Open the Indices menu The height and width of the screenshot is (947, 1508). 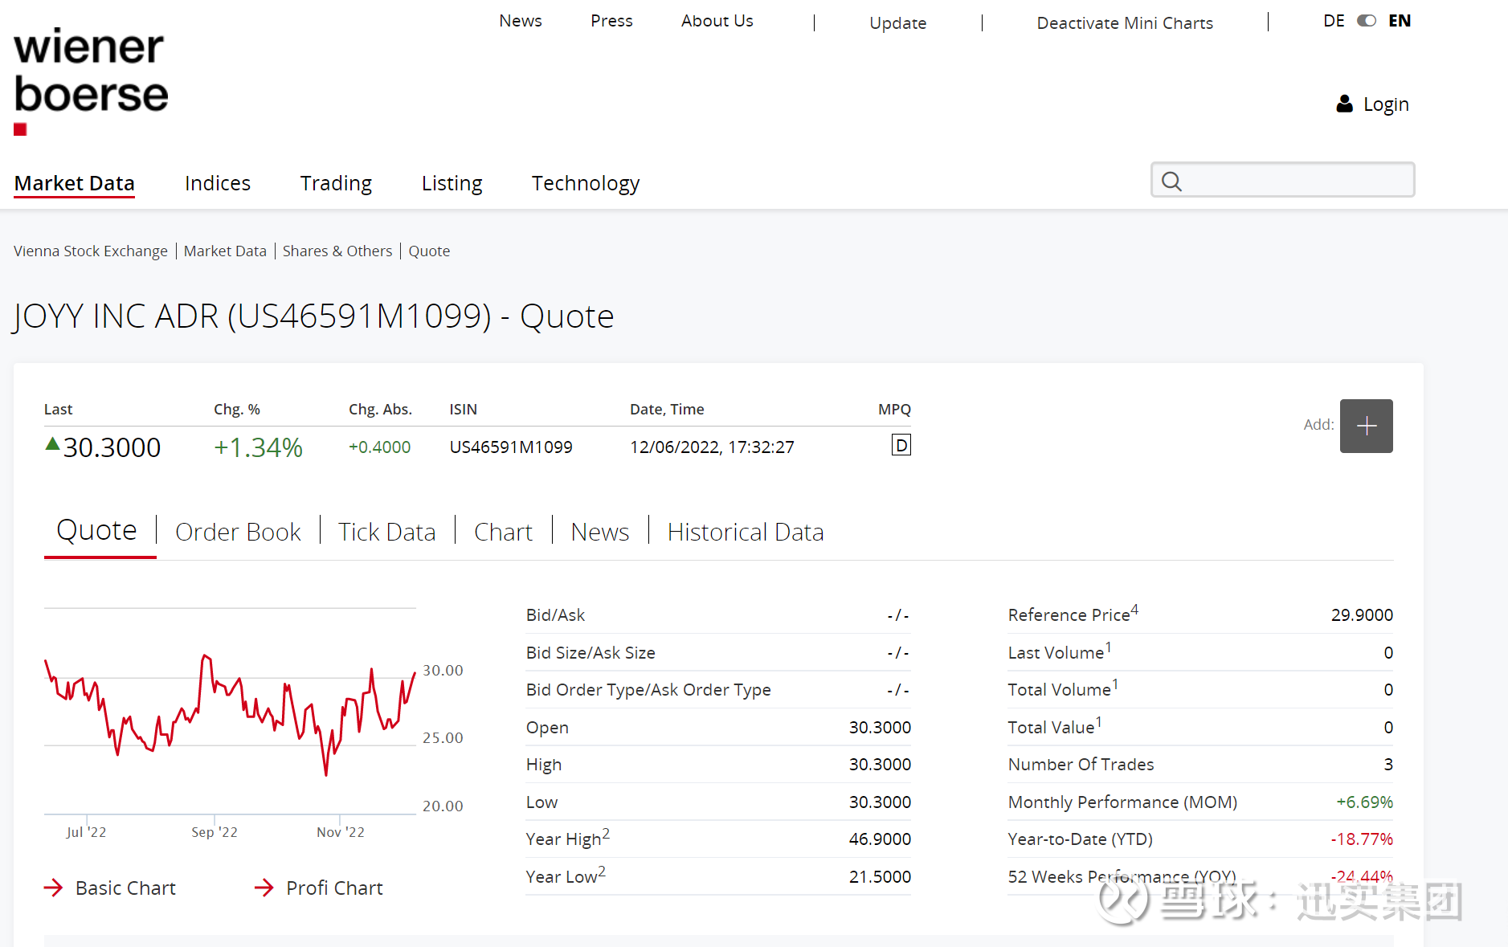(x=218, y=183)
